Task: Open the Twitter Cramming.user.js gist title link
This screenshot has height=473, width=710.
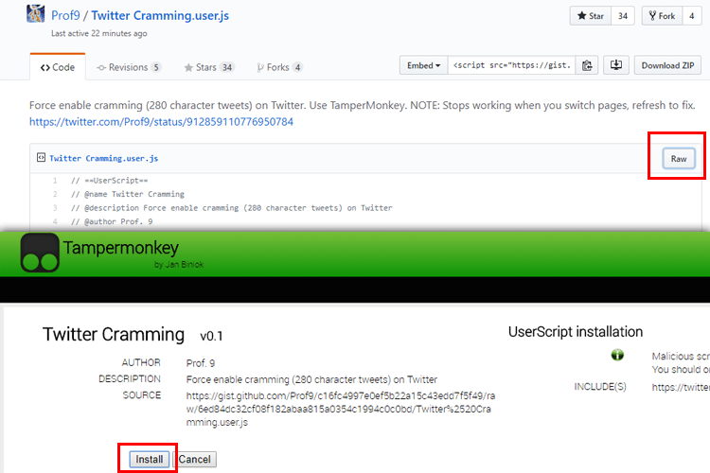Action: (x=160, y=15)
